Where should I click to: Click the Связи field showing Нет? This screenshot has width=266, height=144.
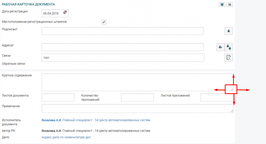(x=122, y=58)
